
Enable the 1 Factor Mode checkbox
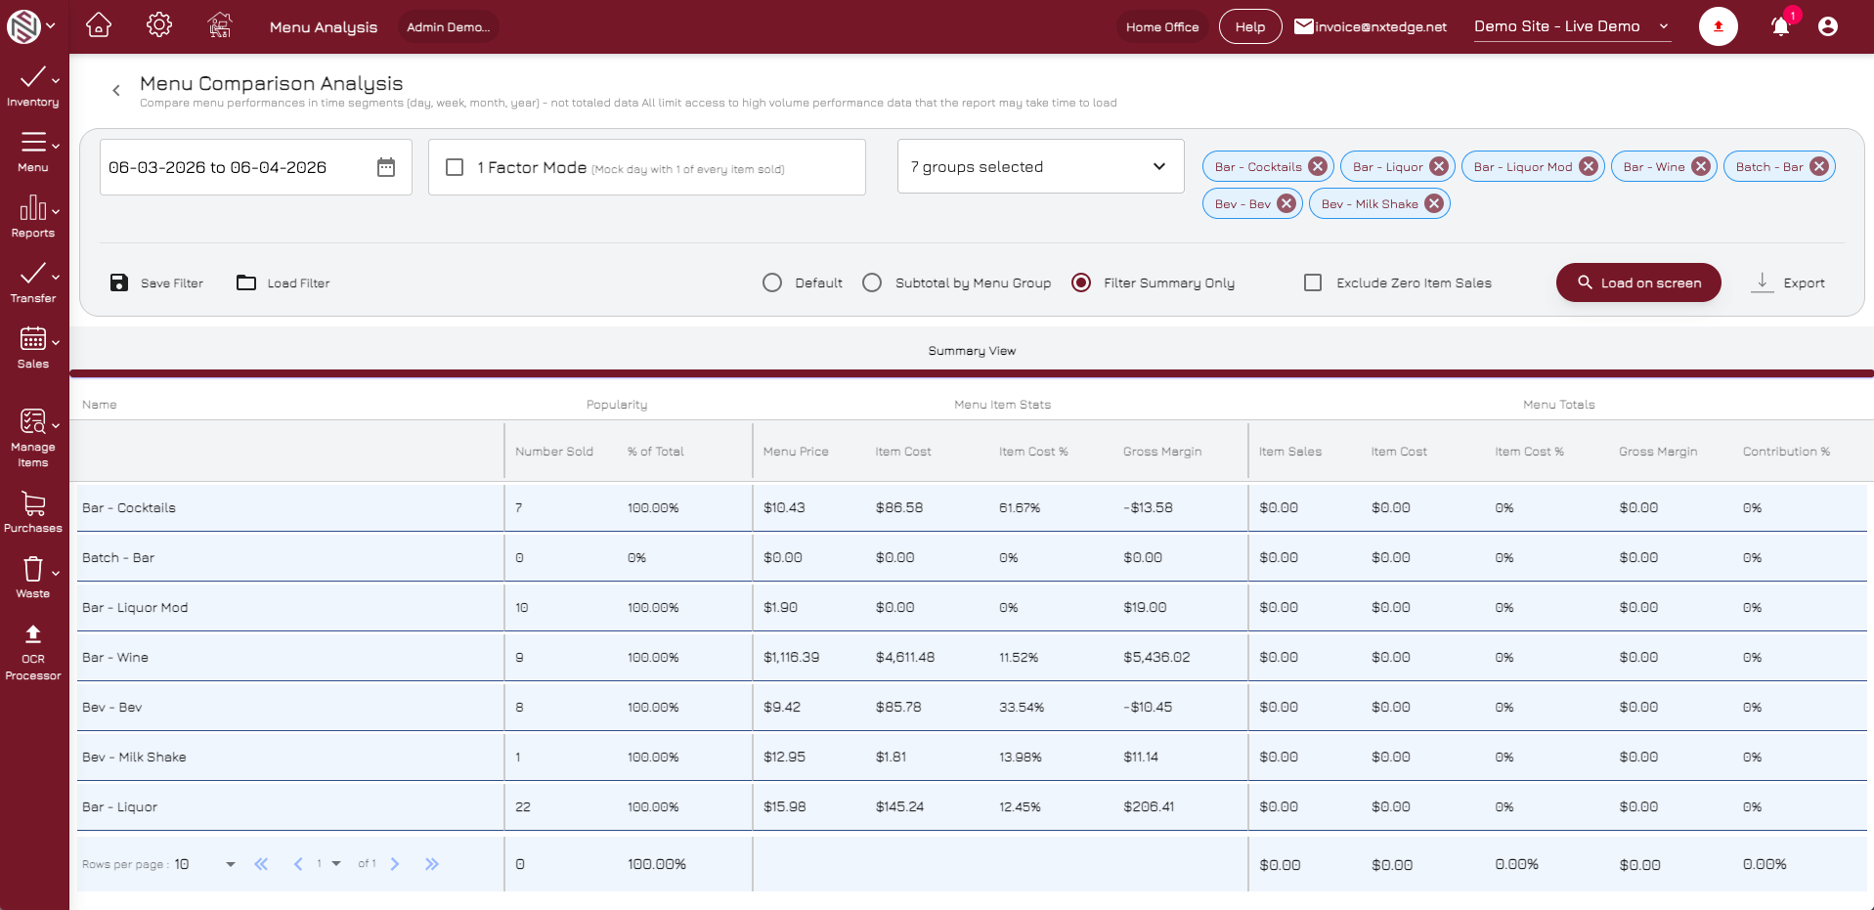tap(455, 167)
